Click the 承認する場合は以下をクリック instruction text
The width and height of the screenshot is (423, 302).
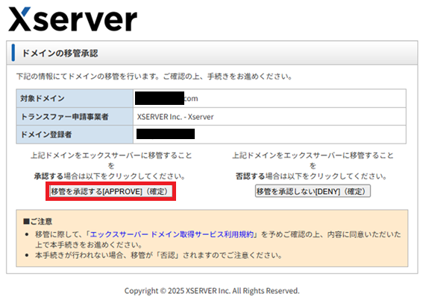tap(110, 176)
